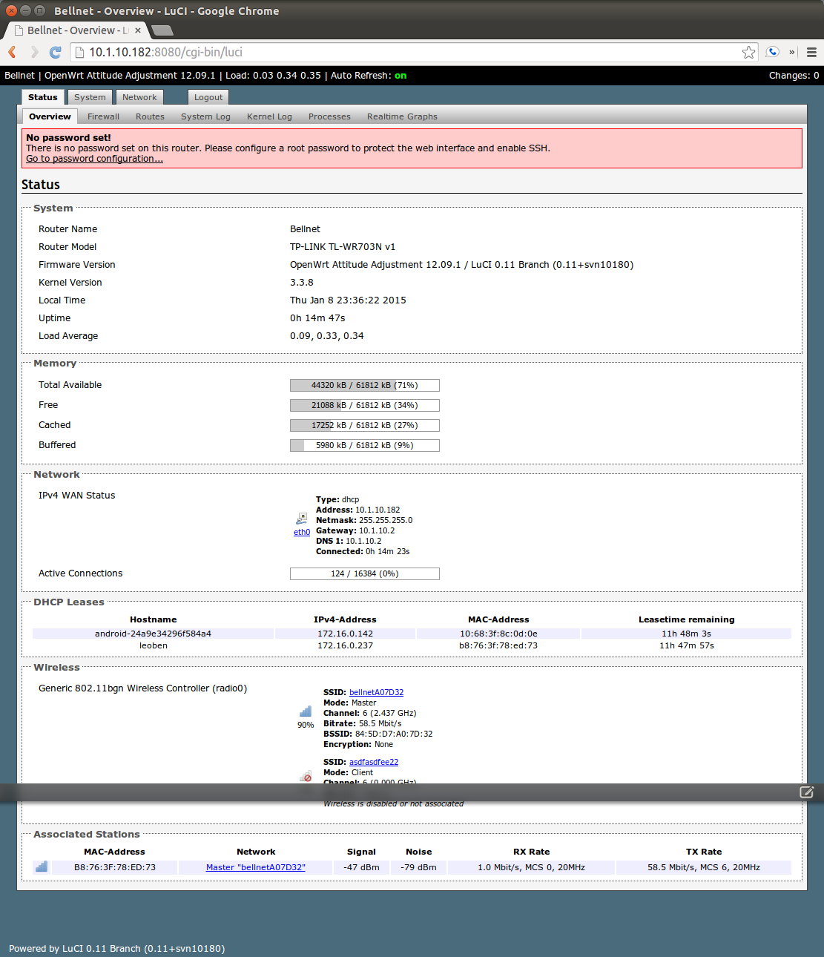Click the phone extension icon in toolbar
Screen dimensions: 824x957
point(772,52)
